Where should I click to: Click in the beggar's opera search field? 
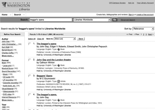[x=50, y=20]
